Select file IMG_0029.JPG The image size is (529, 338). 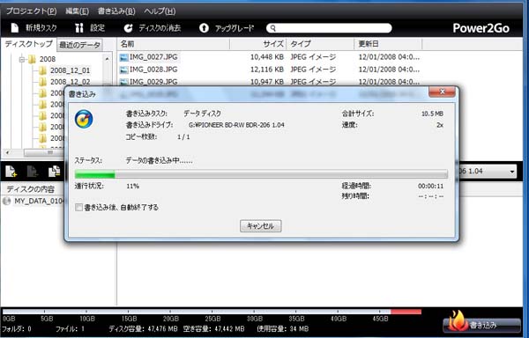(153, 82)
